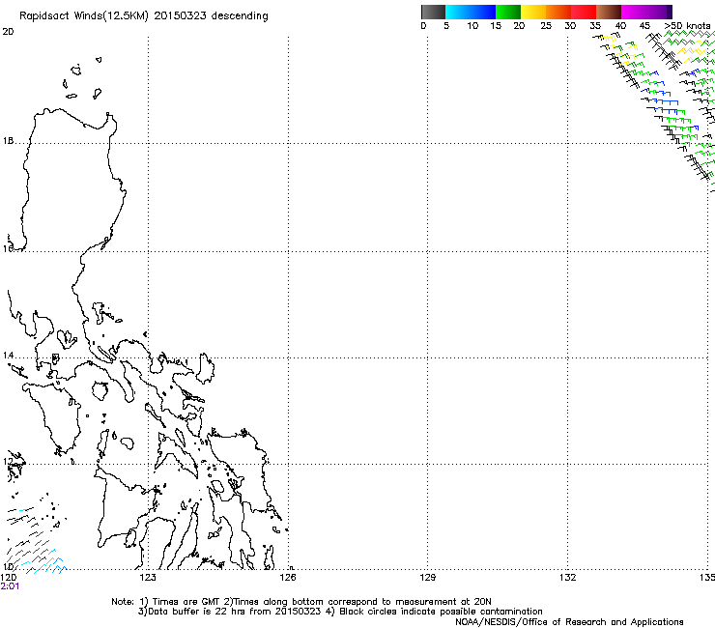Click the gray 0-5 knots color segment

[433, 13]
